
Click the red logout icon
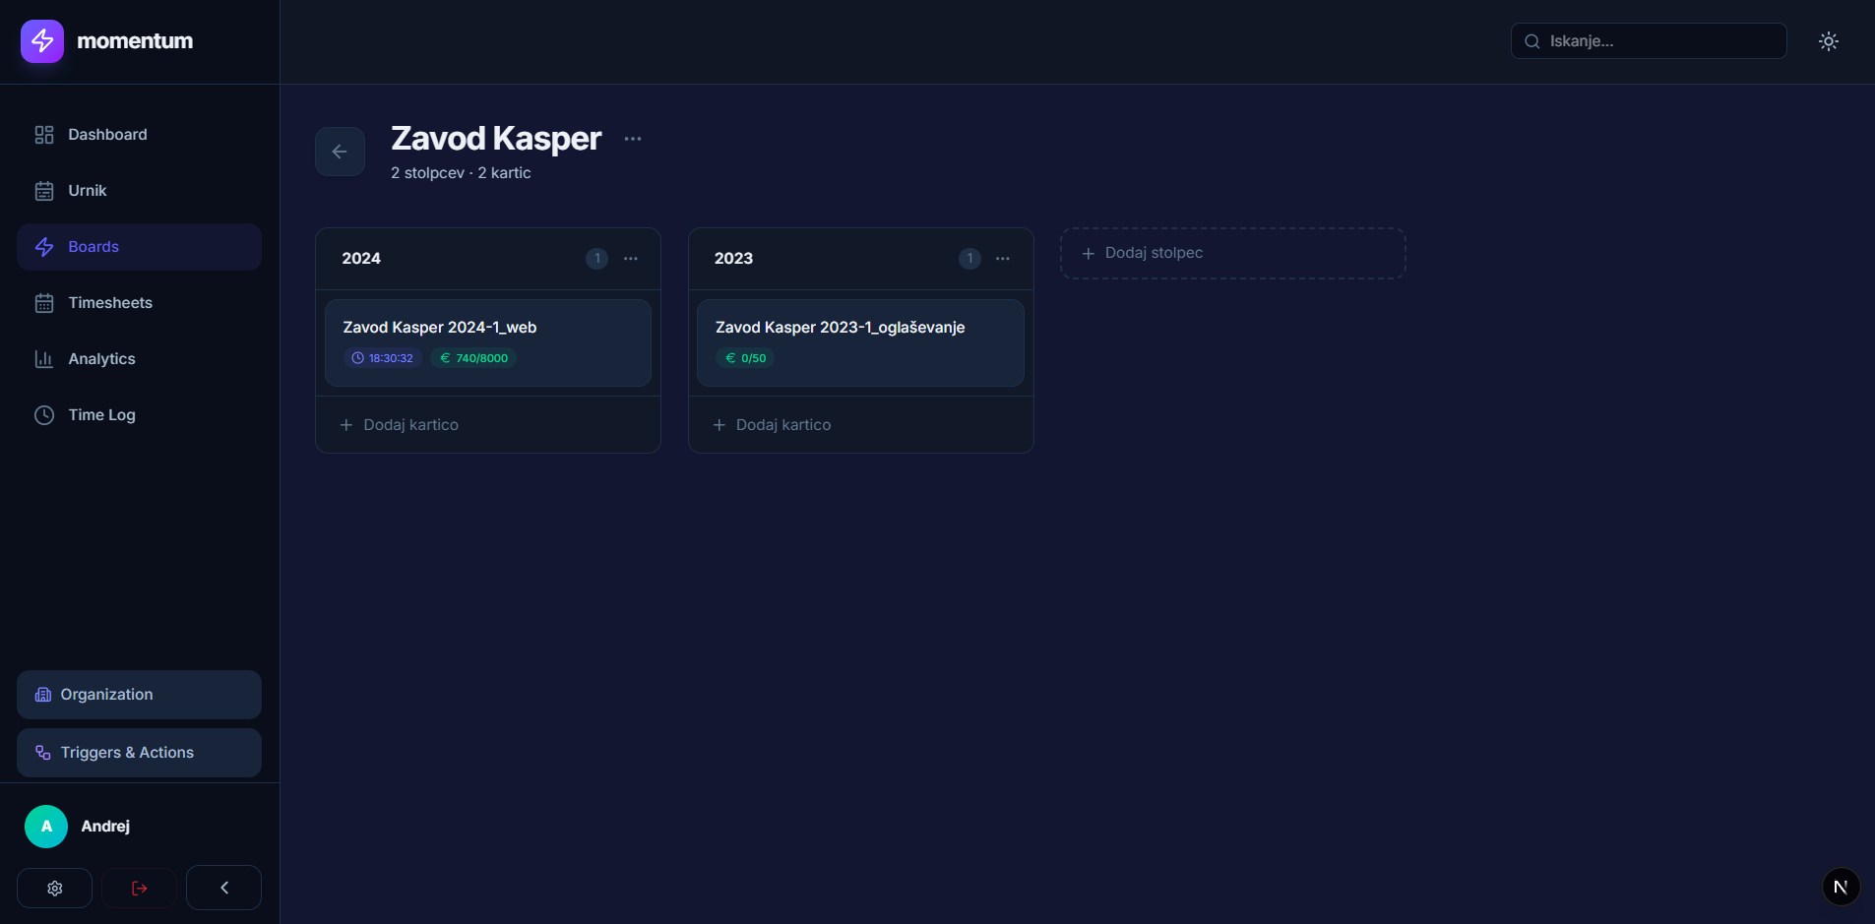tap(140, 888)
